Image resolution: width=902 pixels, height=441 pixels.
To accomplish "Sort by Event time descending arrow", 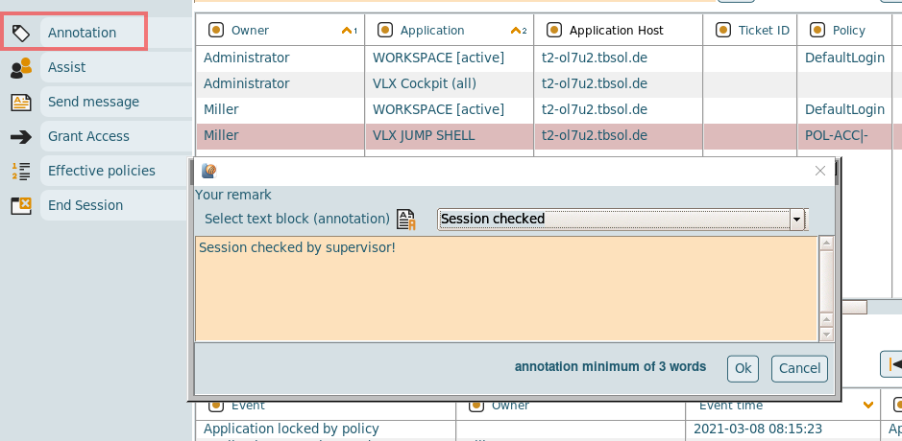I will (x=868, y=406).
